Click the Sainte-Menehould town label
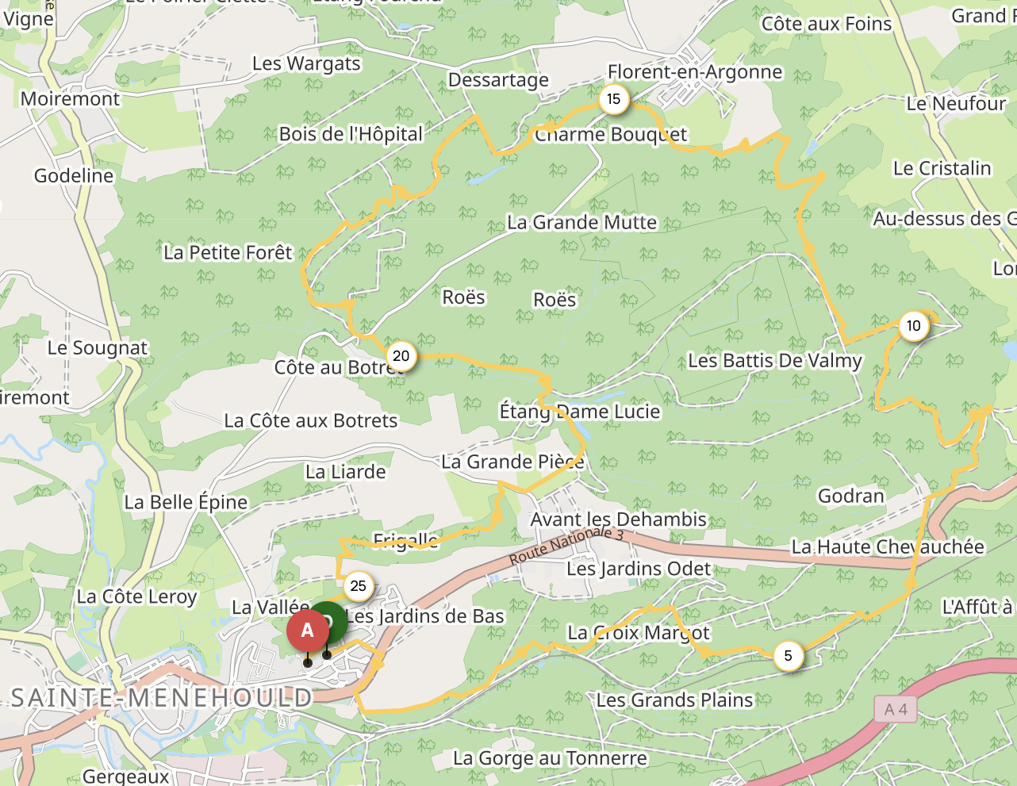 coord(162,698)
